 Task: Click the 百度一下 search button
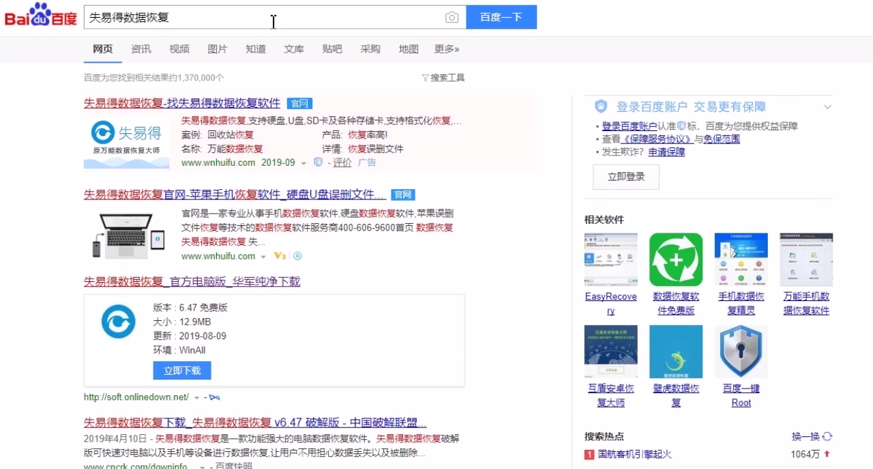(x=501, y=17)
